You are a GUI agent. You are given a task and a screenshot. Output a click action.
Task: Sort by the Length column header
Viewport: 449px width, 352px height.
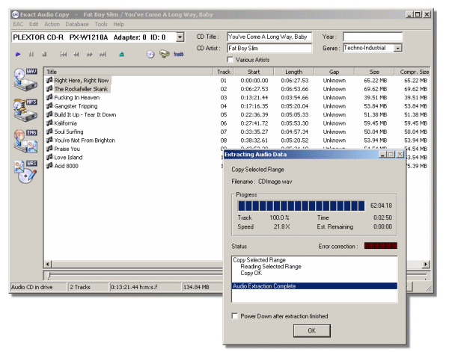point(294,72)
